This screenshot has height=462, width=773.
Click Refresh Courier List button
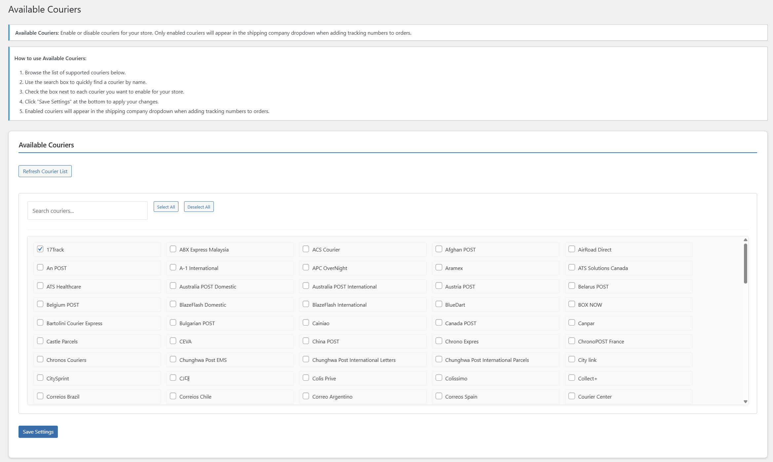45,171
